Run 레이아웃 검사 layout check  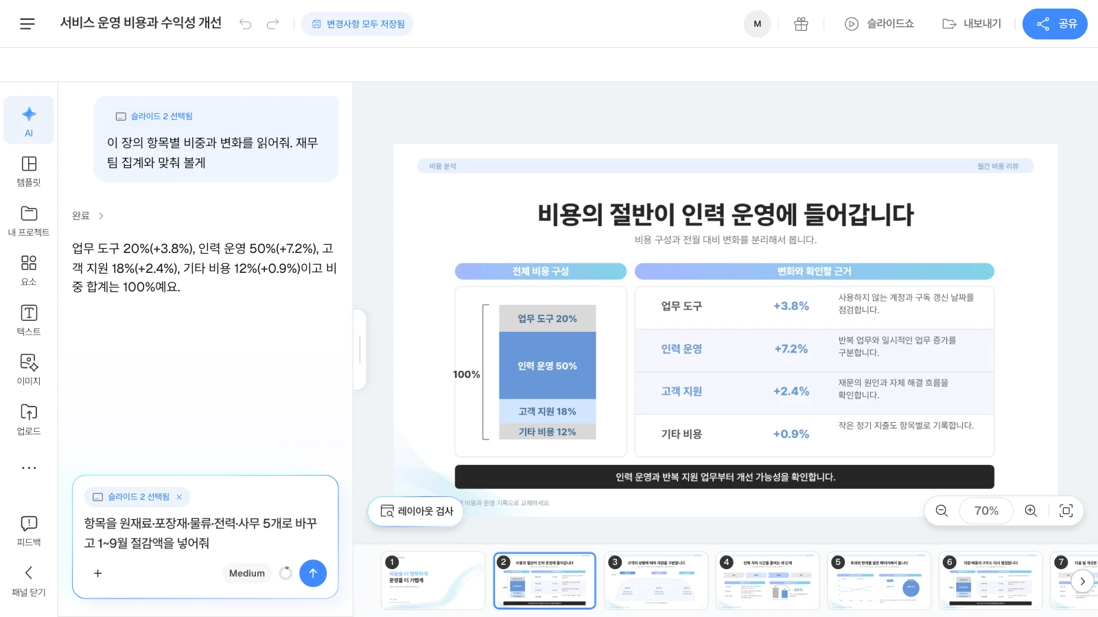(x=416, y=511)
